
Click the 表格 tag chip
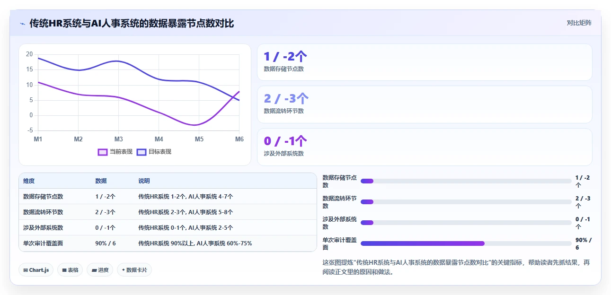[70, 270]
